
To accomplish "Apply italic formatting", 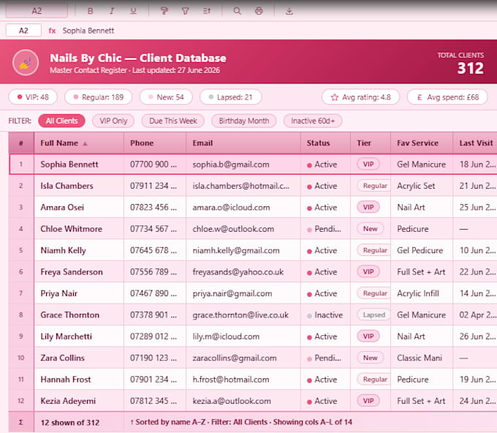I will tap(112, 11).
